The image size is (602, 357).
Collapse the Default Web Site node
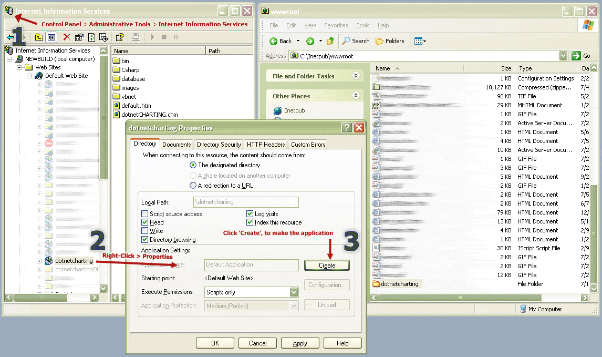point(29,76)
